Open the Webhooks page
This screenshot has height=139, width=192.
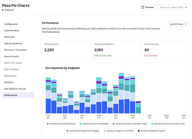coord(9,37)
